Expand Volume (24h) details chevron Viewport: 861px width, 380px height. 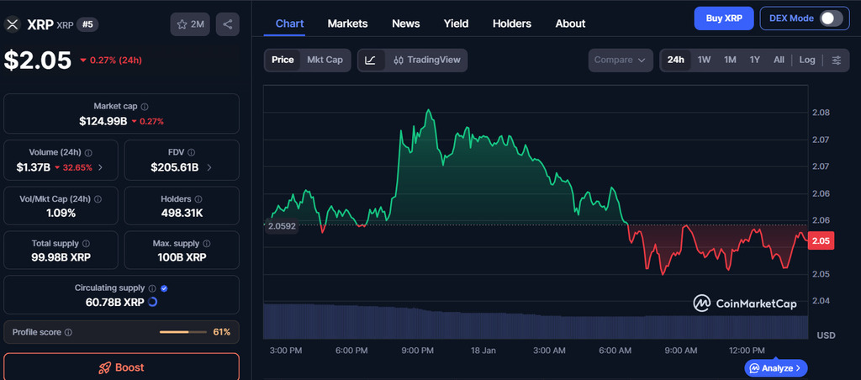click(x=101, y=167)
